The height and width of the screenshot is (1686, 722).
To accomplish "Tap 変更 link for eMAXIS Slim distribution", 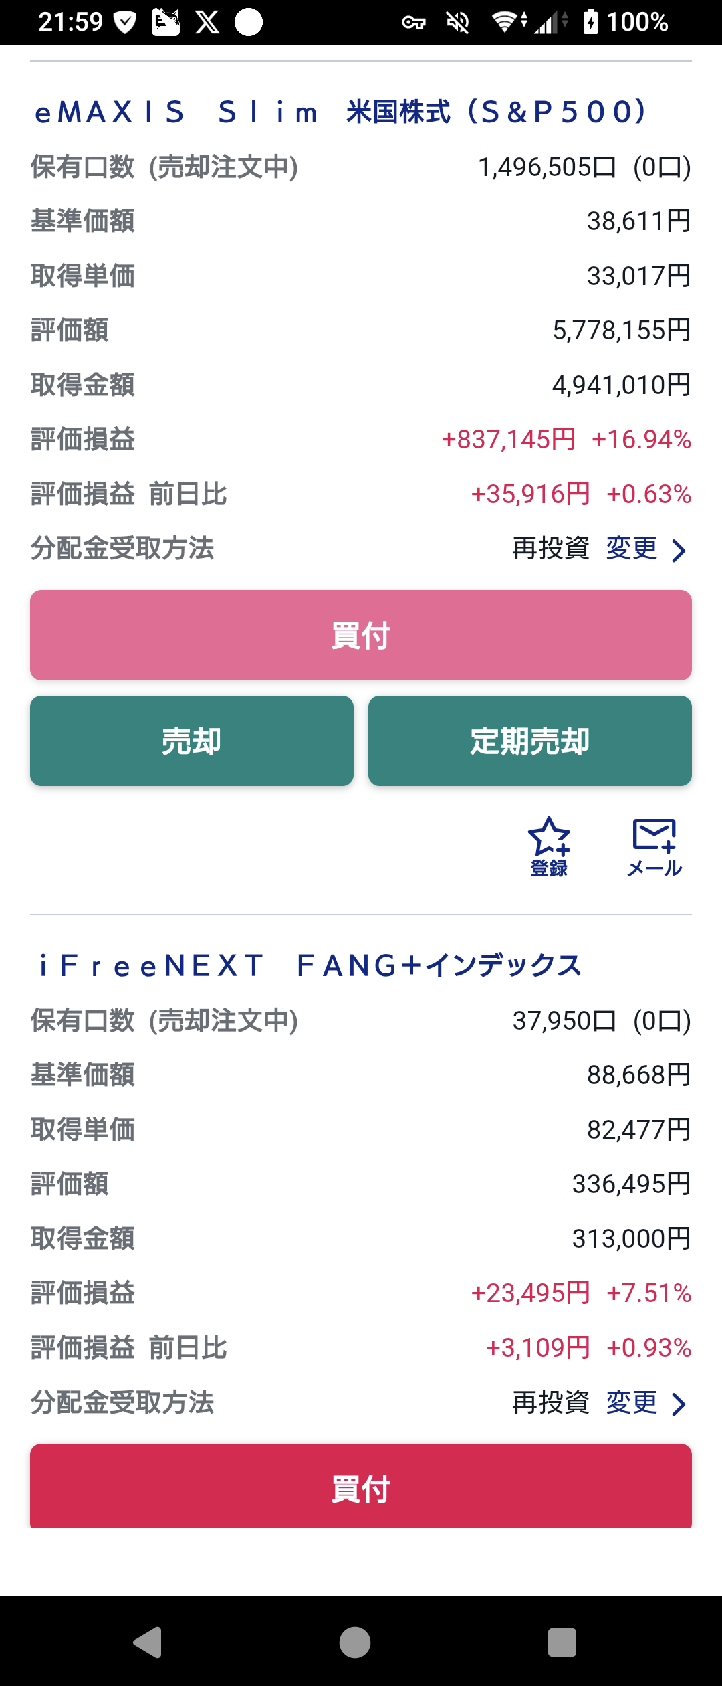I will click(x=632, y=549).
